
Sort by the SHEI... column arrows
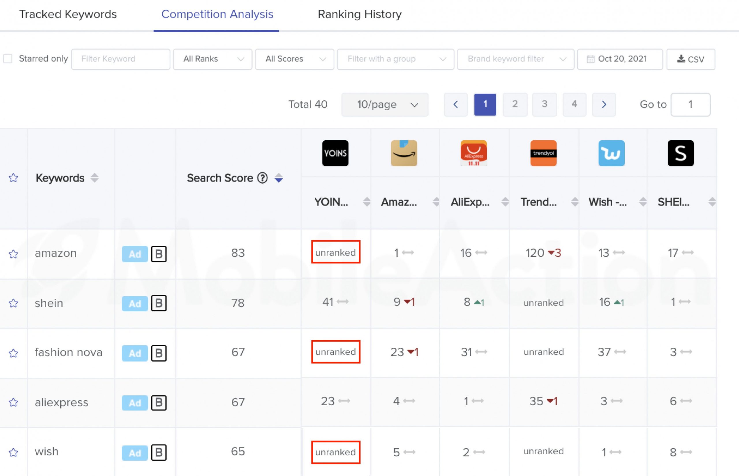click(x=712, y=202)
